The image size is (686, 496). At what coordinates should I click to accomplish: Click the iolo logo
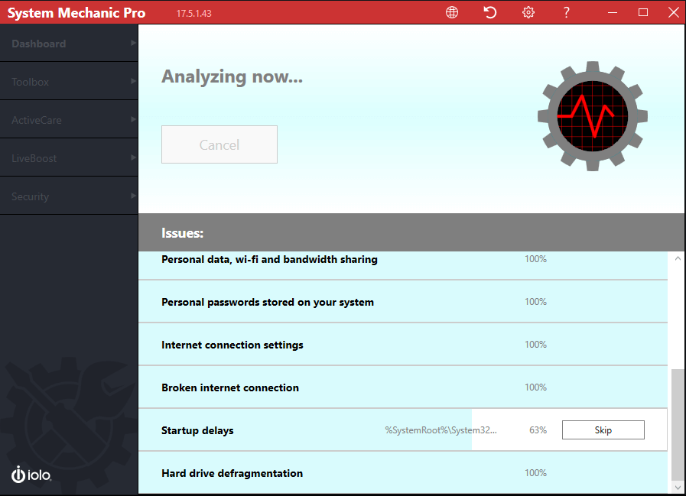[31, 475]
